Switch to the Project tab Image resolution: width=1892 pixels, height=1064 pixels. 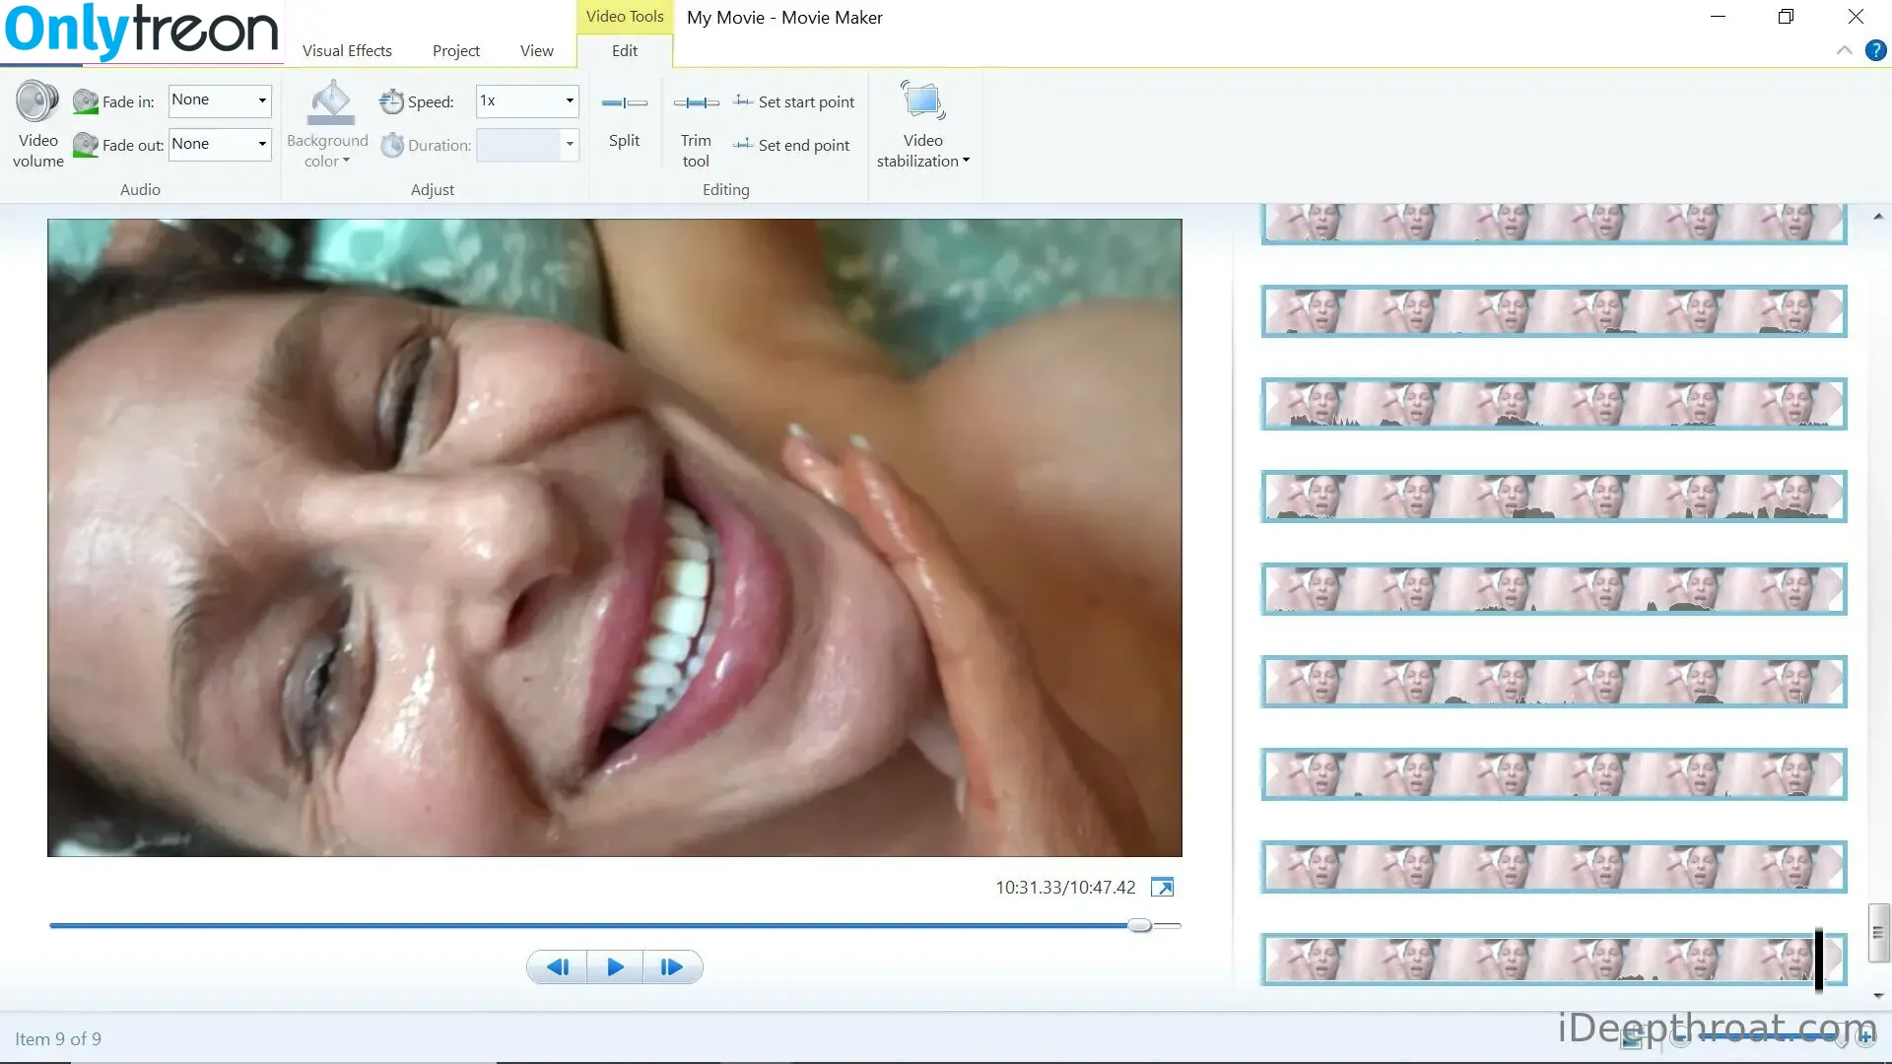coord(456,50)
